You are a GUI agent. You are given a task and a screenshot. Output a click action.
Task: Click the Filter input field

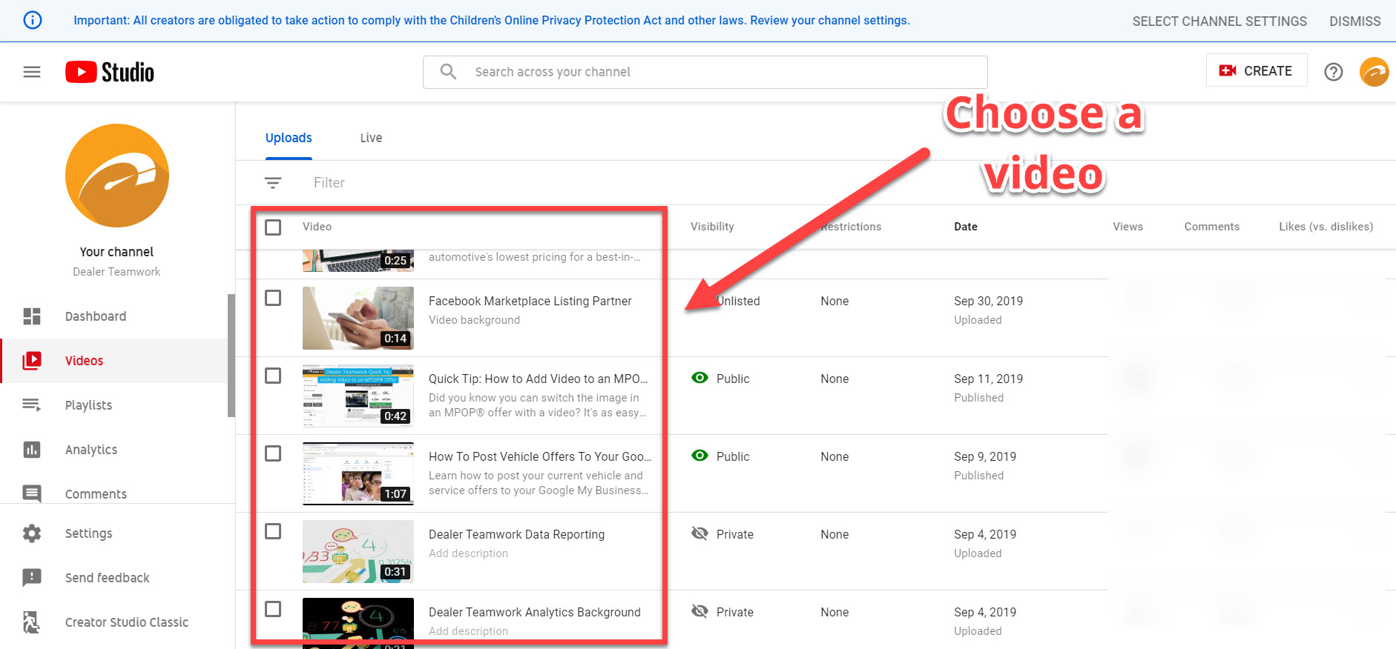(x=329, y=182)
